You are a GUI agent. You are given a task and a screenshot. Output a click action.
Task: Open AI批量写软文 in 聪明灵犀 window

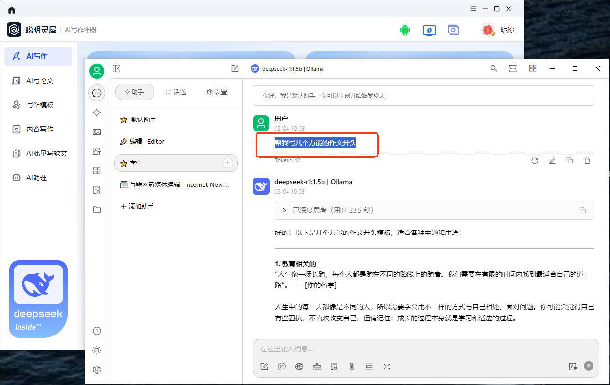click(x=38, y=153)
